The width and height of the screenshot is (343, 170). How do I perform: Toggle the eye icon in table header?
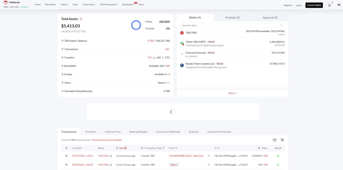(66, 148)
